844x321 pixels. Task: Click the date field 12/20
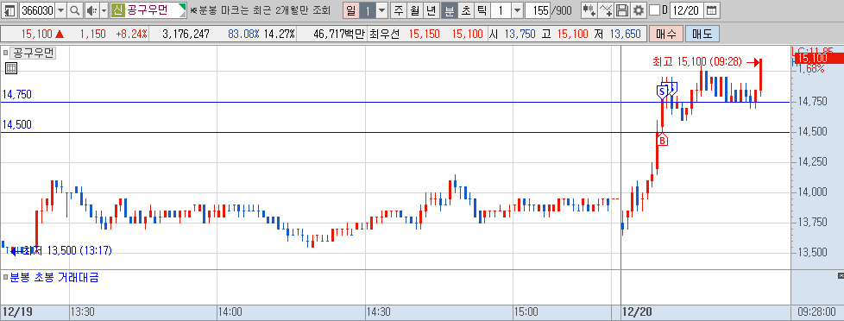click(687, 9)
